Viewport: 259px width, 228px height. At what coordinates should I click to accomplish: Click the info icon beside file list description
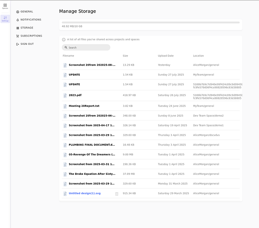point(64,40)
